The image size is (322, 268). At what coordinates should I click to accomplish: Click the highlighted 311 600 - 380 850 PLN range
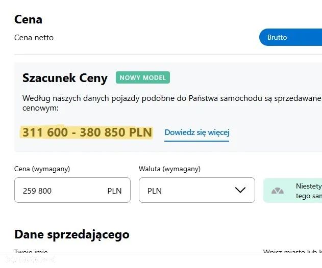click(87, 132)
